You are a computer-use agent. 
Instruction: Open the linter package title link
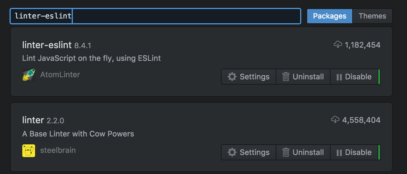click(33, 120)
